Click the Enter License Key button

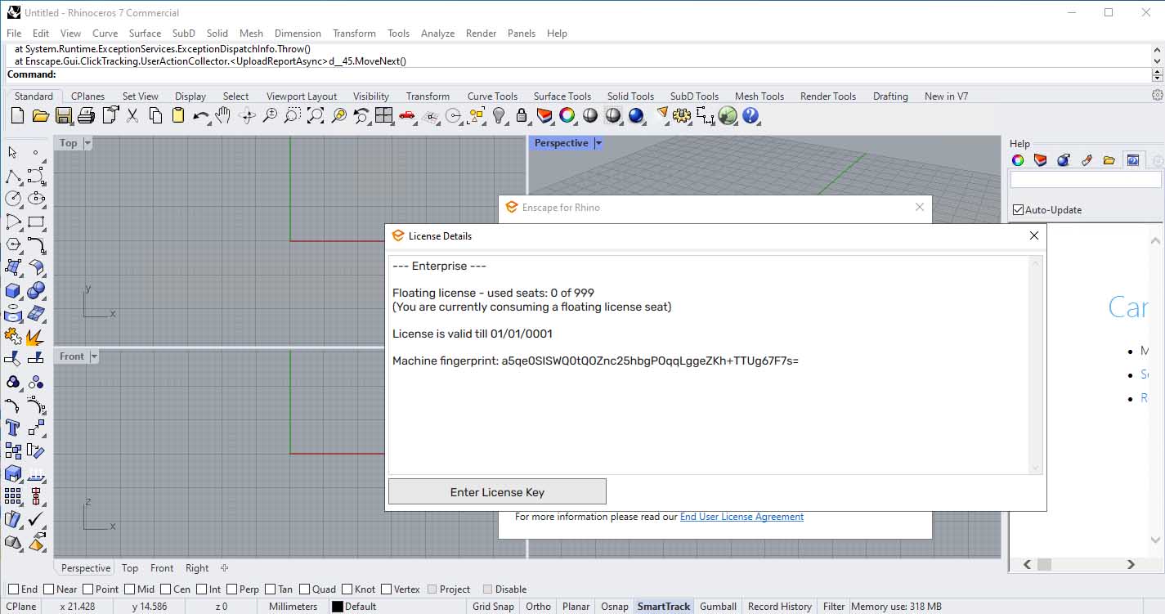coord(497,492)
